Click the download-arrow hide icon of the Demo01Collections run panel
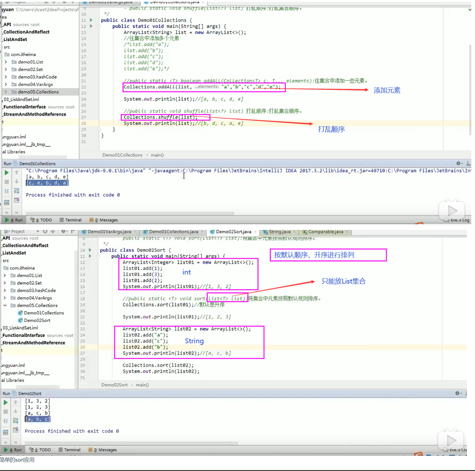The image size is (475, 471). [x=468, y=163]
